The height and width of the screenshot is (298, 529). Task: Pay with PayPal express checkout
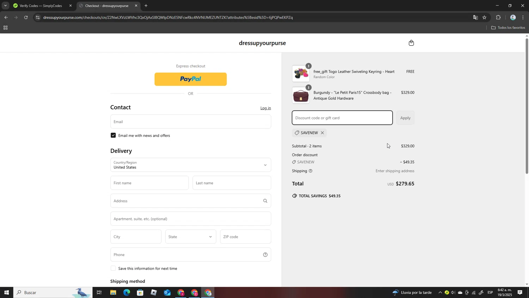click(190, 79)
